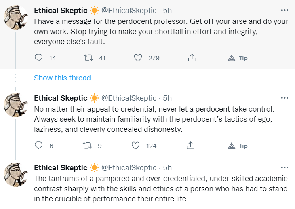This screenshot has width=295, height=209.
Task: Retweet the perdocent professor tweet
Action: coord(87,58)
